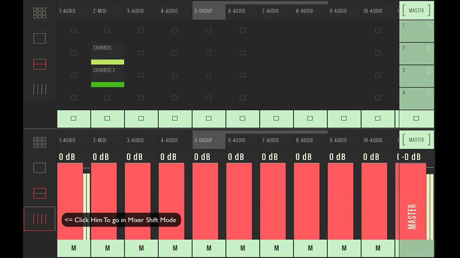Click 5-GROUP volume fader

205,201
